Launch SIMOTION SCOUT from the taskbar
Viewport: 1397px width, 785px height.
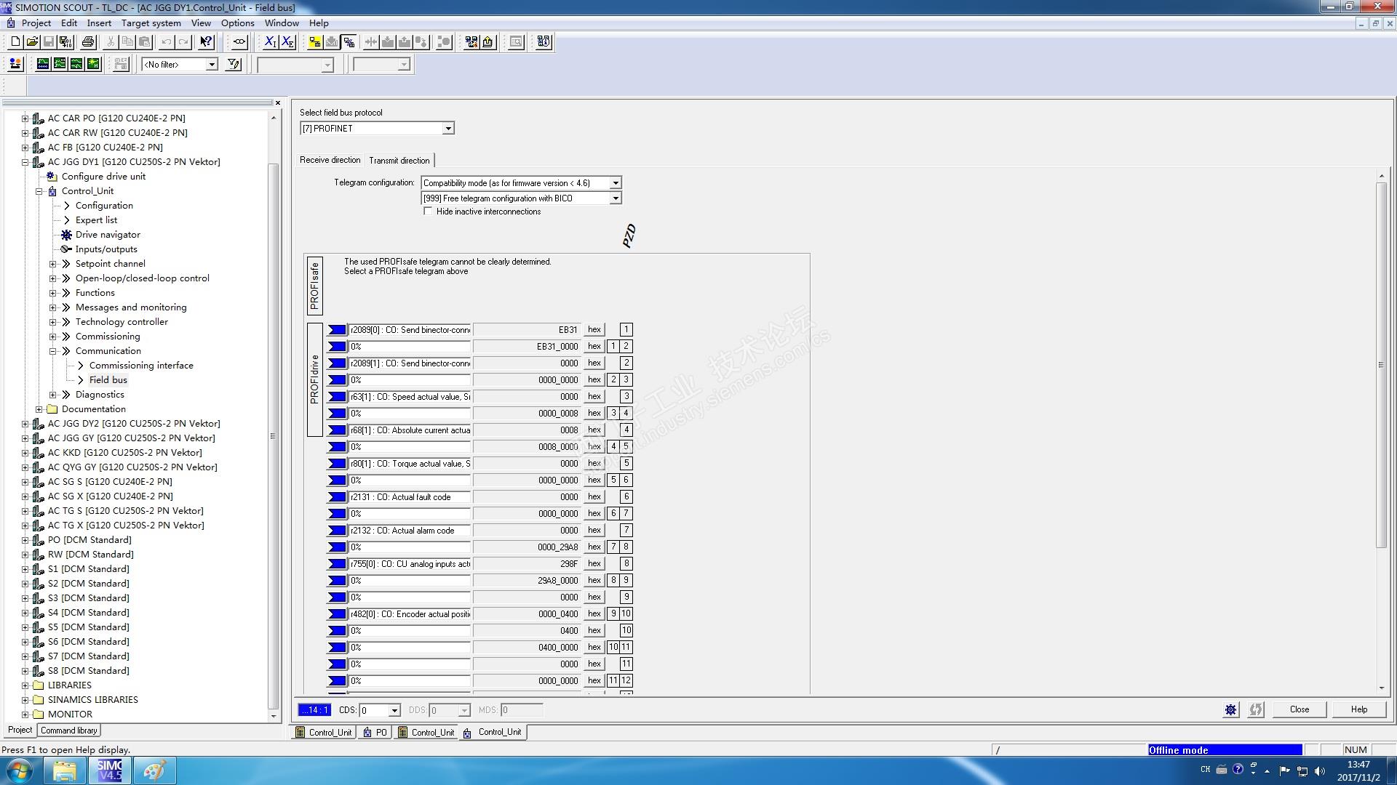point(110,770)
